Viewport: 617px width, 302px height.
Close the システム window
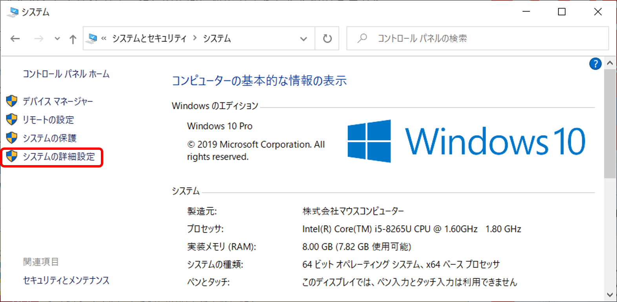coord(598,12)
